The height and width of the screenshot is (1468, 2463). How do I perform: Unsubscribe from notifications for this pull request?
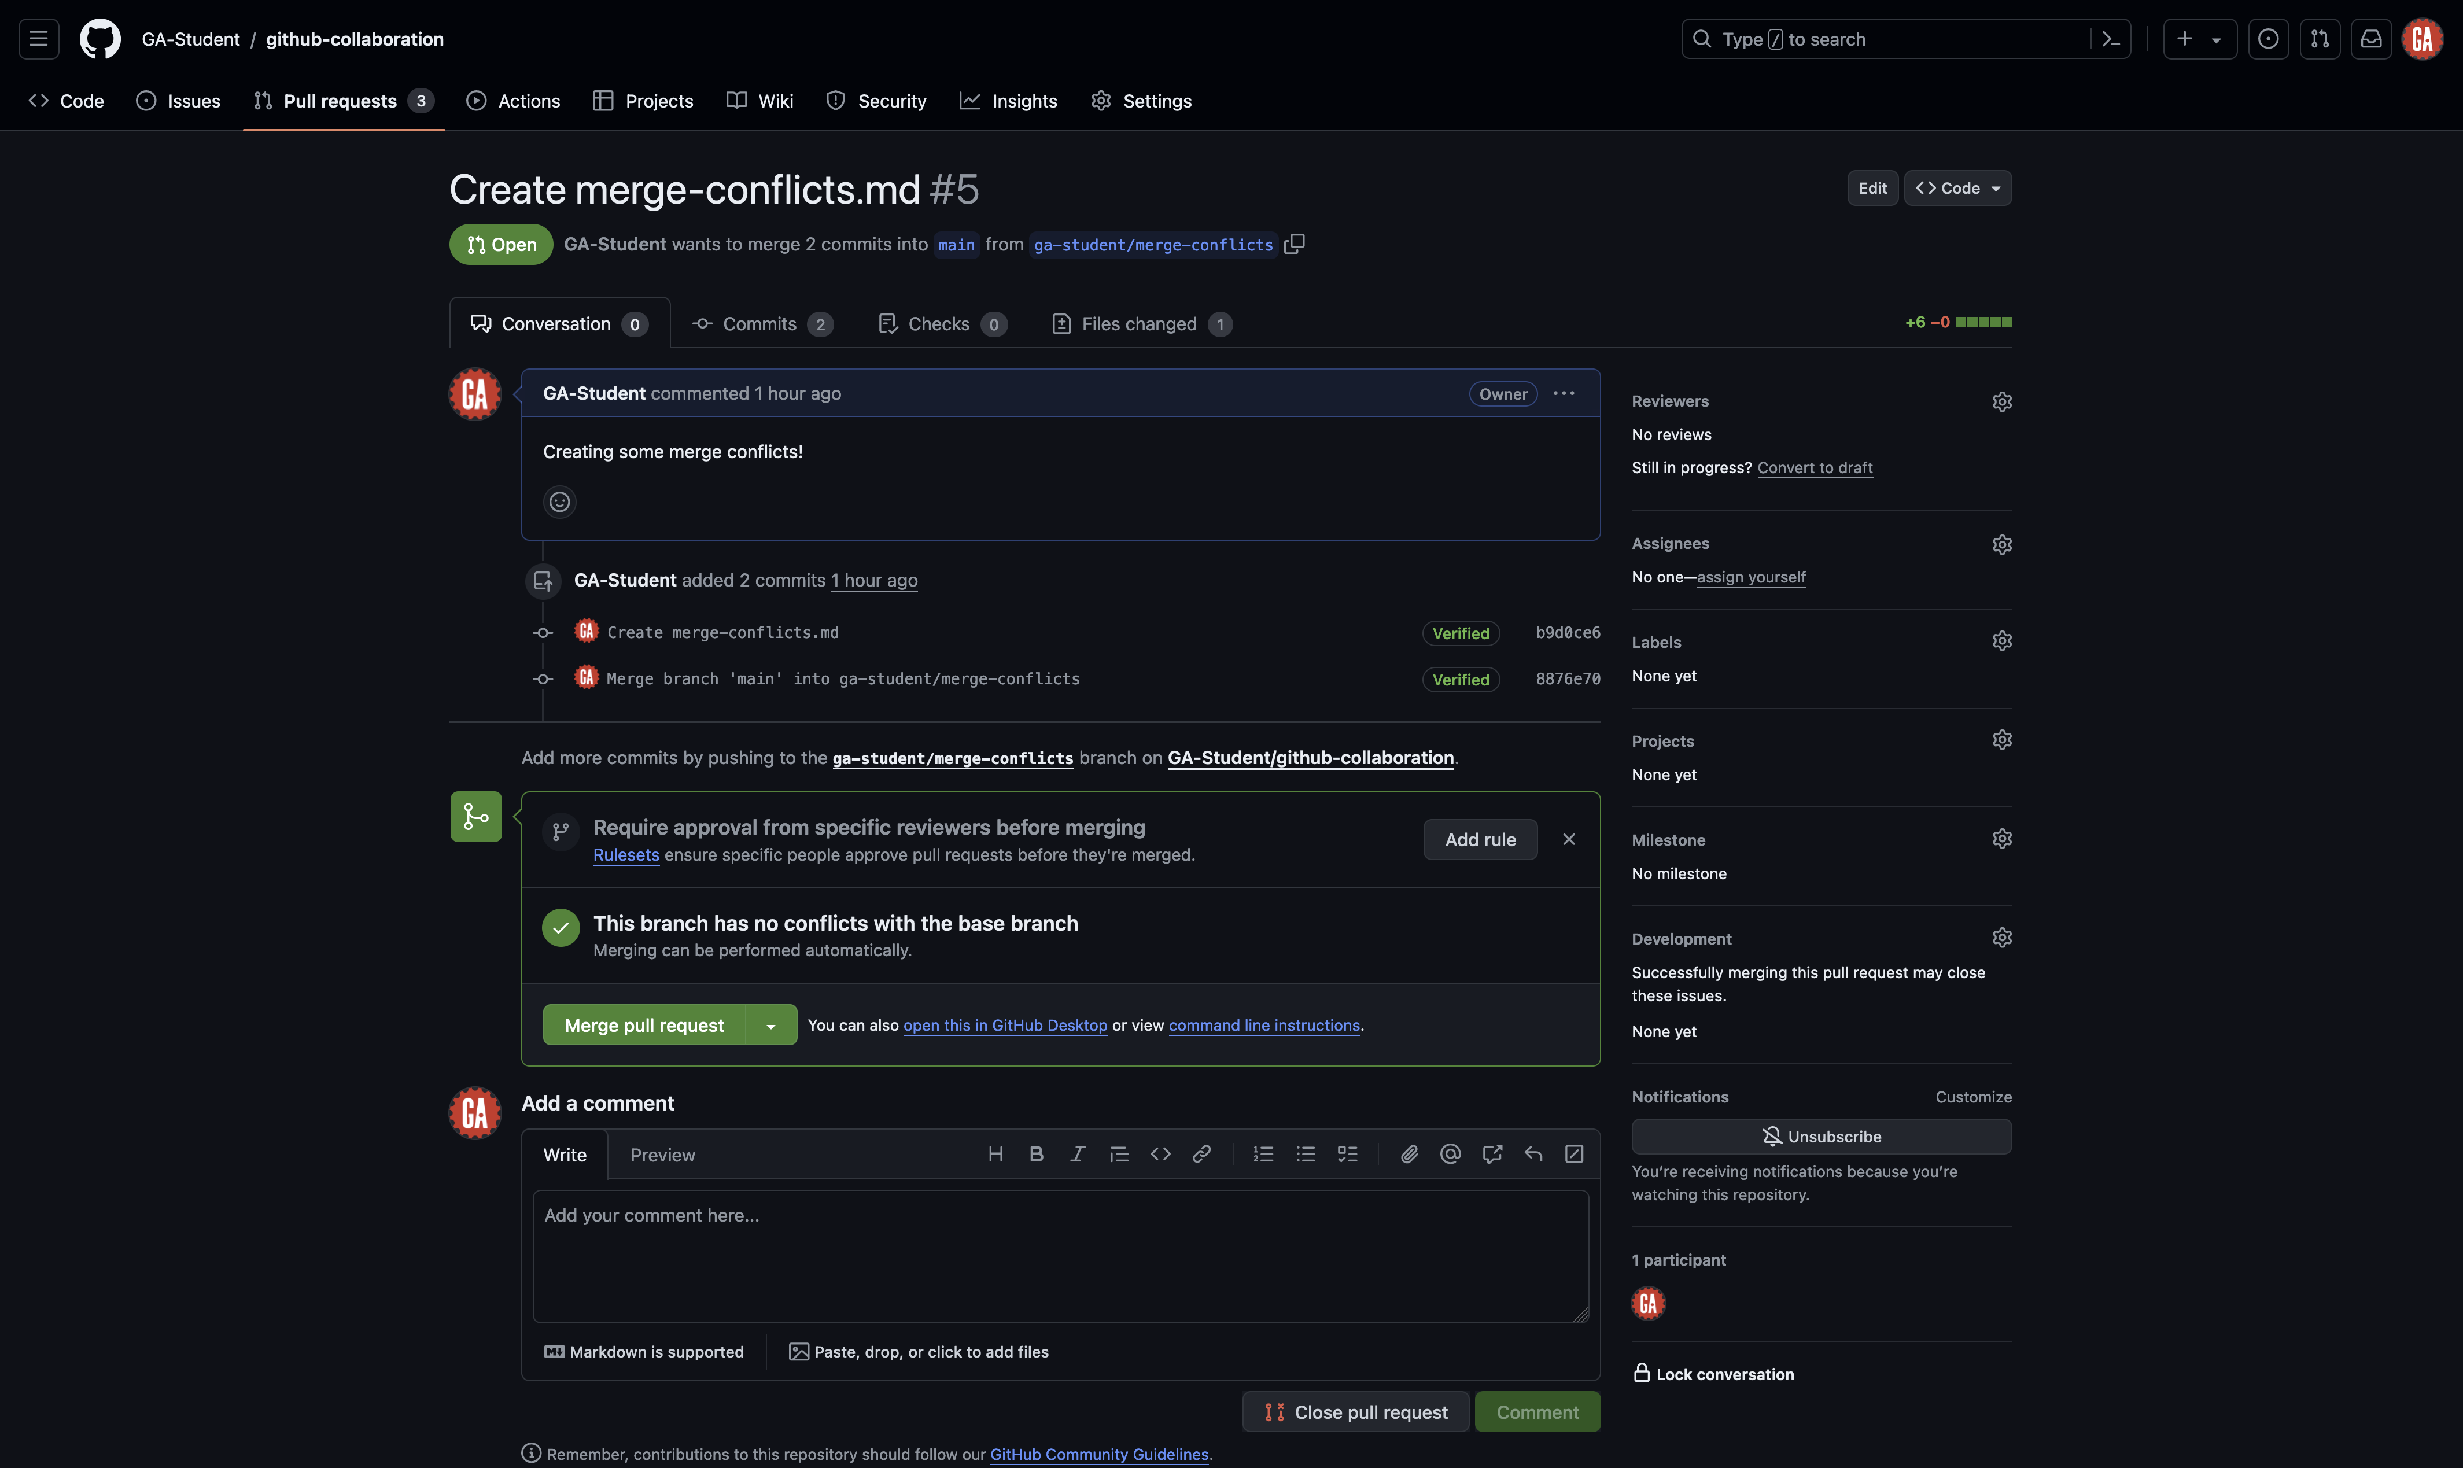[1821, 1135]
